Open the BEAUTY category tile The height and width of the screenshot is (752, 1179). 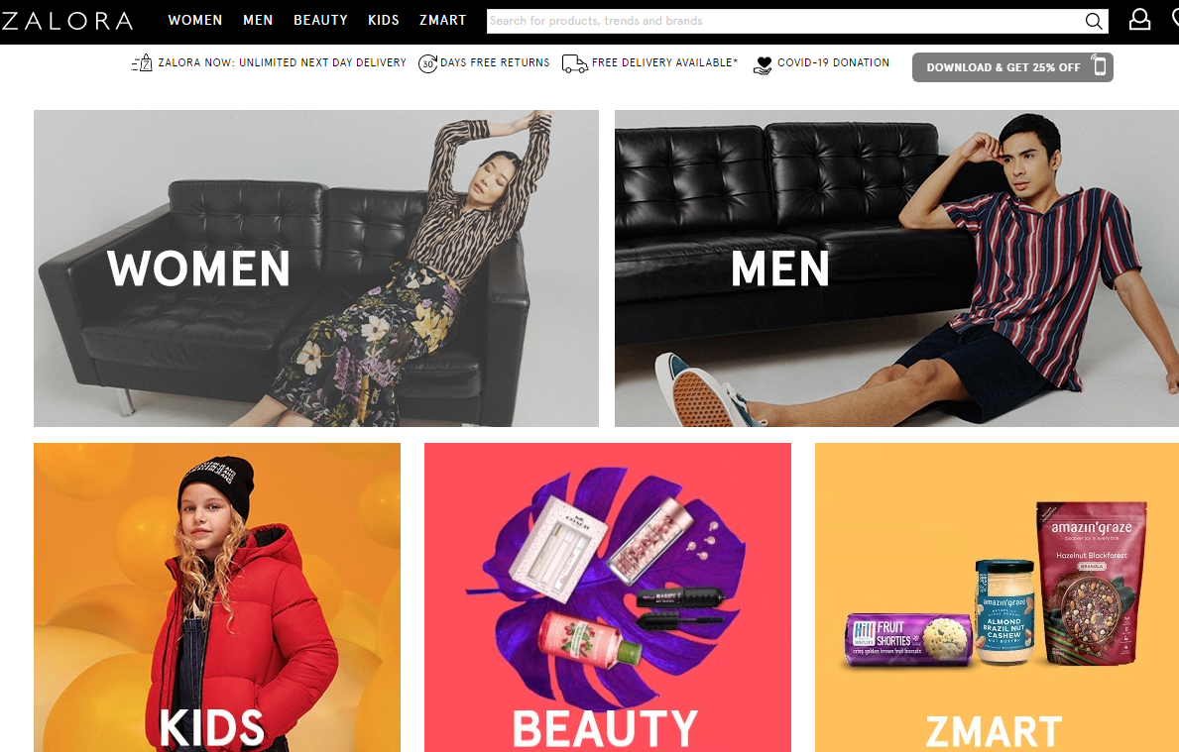point(608,597)
